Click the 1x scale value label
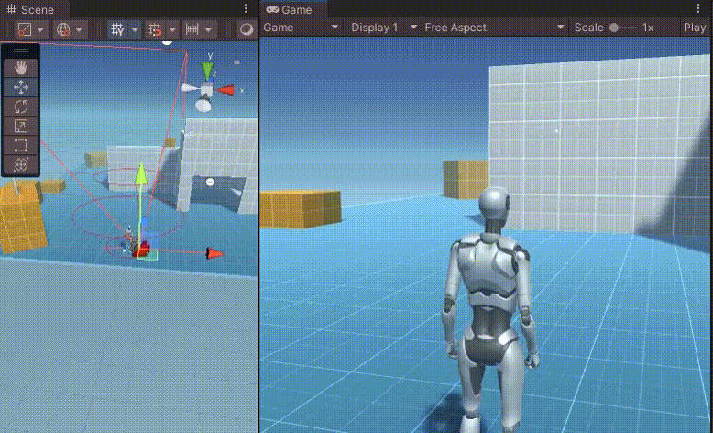Image resolution: width=713 pixels, height=433 pixels. [x=648, y=28]
